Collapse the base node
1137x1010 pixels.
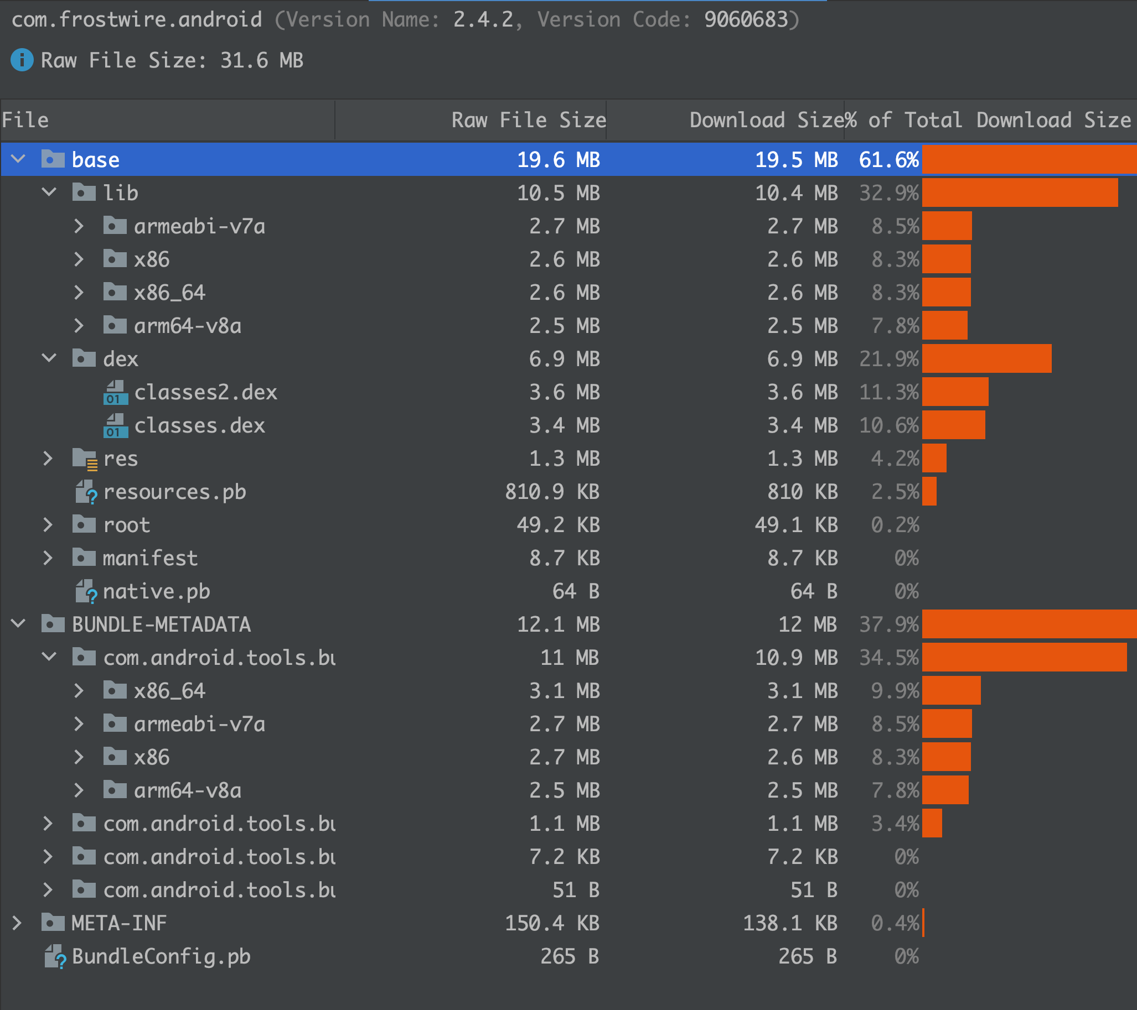click(18, 159)
